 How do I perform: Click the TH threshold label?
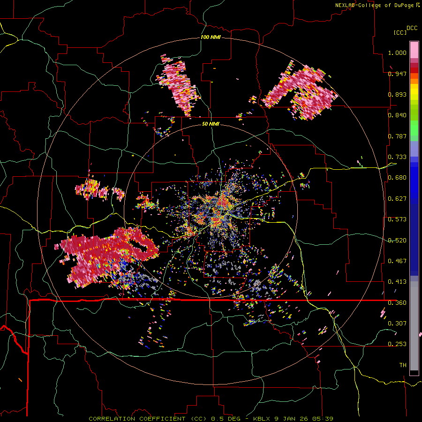pos(403,365)
